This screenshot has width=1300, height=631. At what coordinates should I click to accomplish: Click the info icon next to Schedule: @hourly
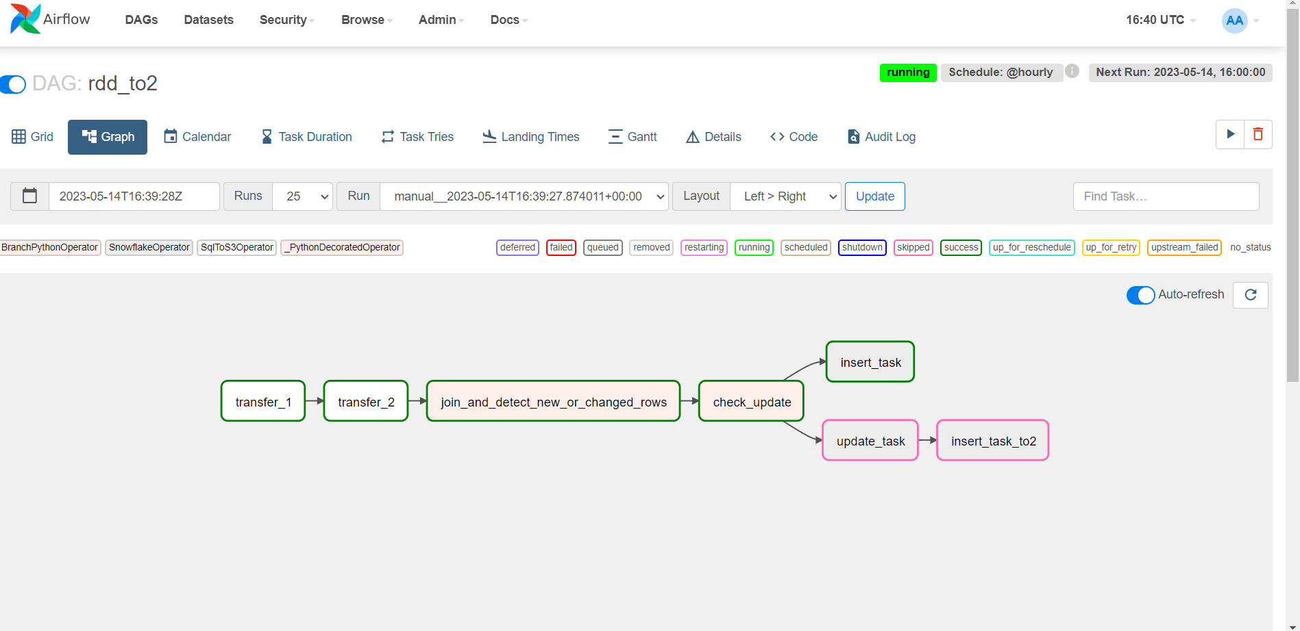1072,71
